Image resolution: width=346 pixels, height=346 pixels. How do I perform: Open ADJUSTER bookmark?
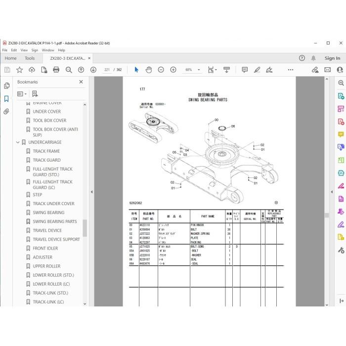tap(43, 258)
